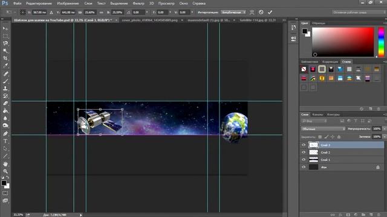Viewport: 387px width, 217px height.
Task: Open the interpolation dropdown
Action: pos(233,12)
